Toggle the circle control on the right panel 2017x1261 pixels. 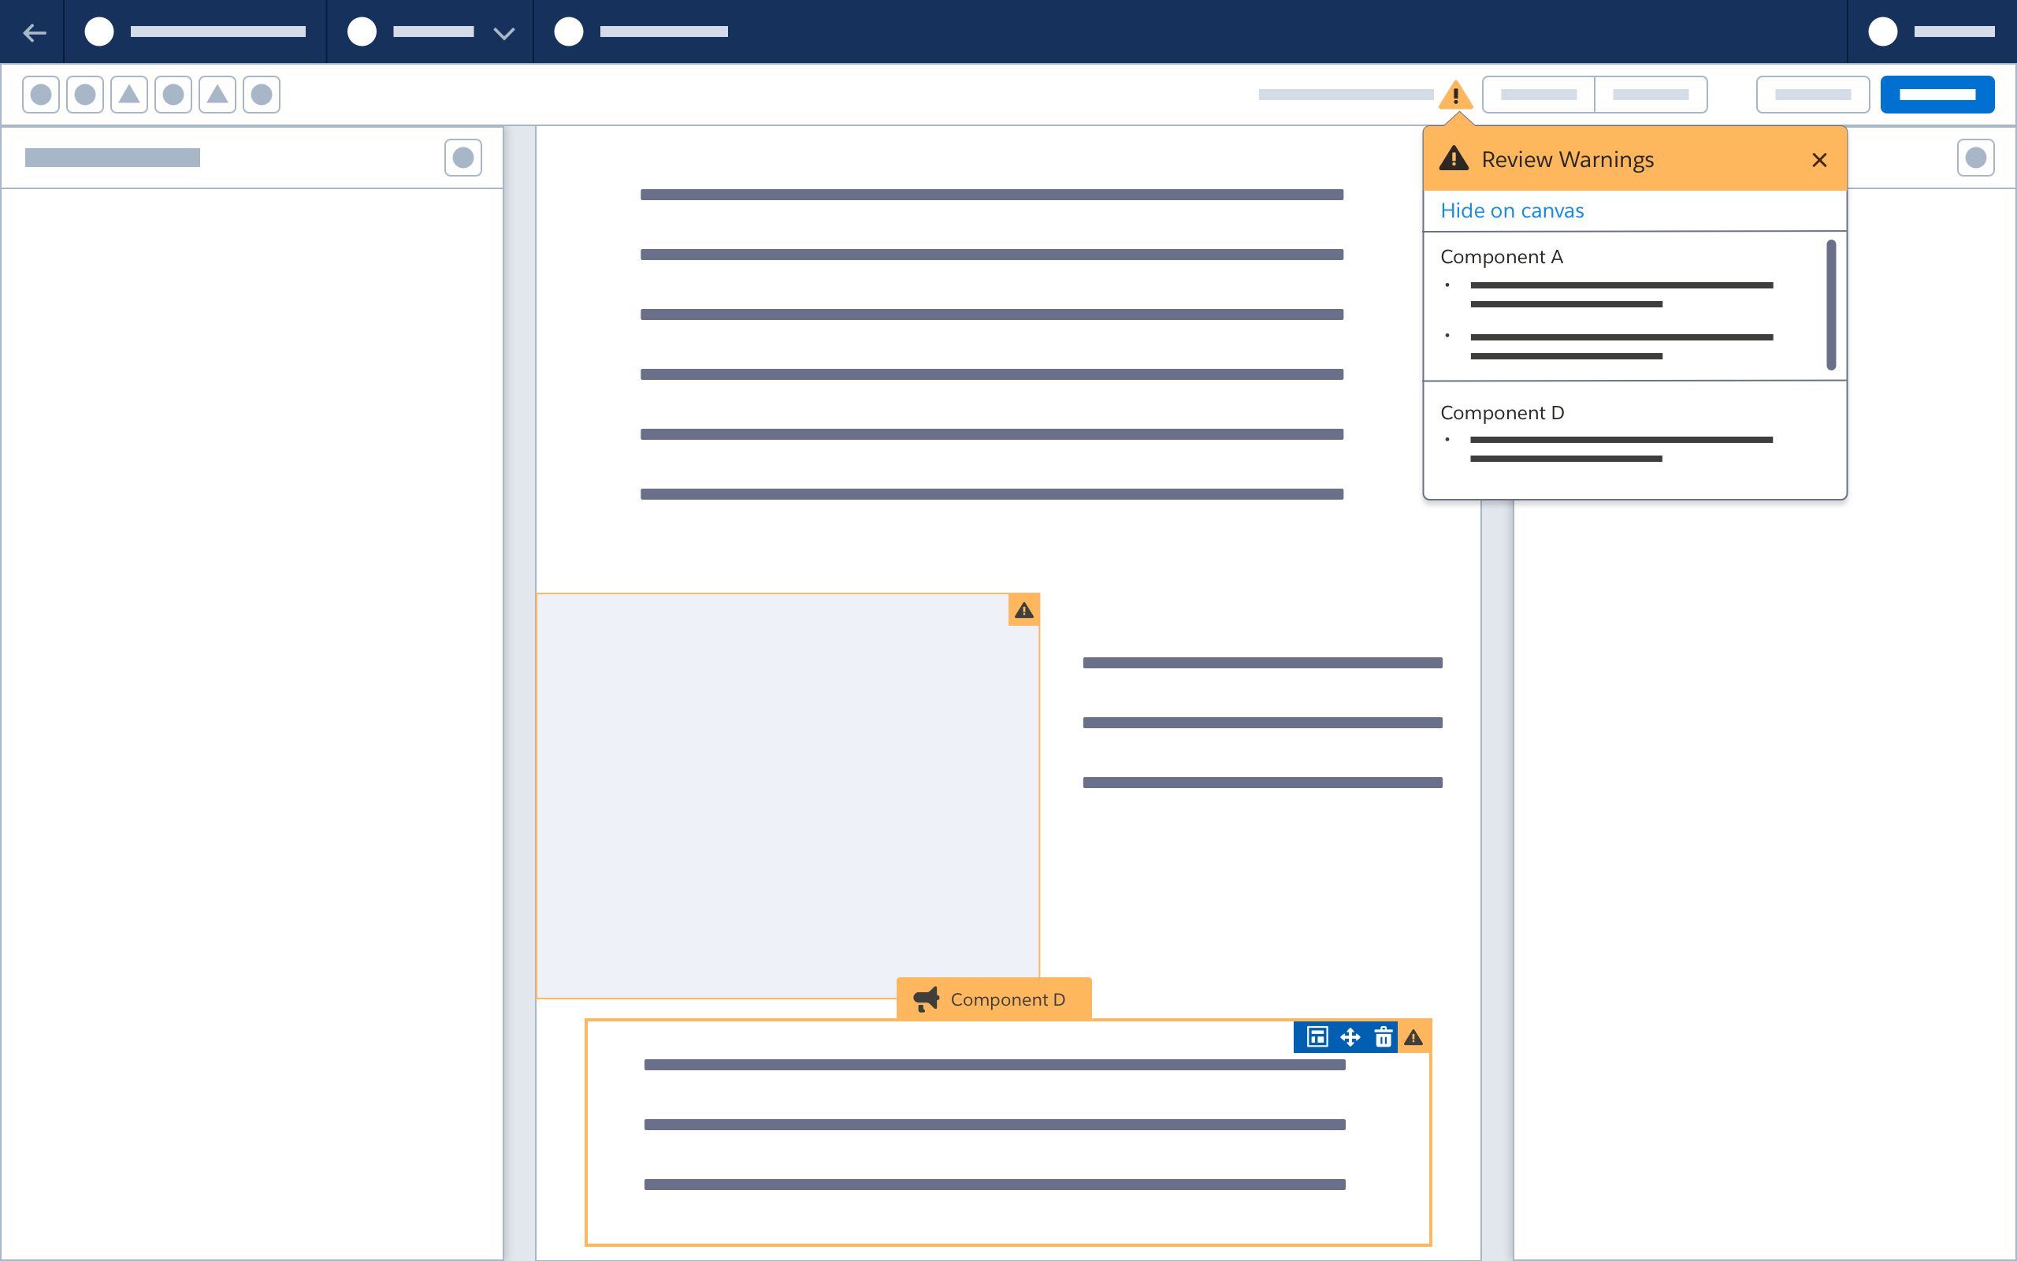(x=1975, y=157)
